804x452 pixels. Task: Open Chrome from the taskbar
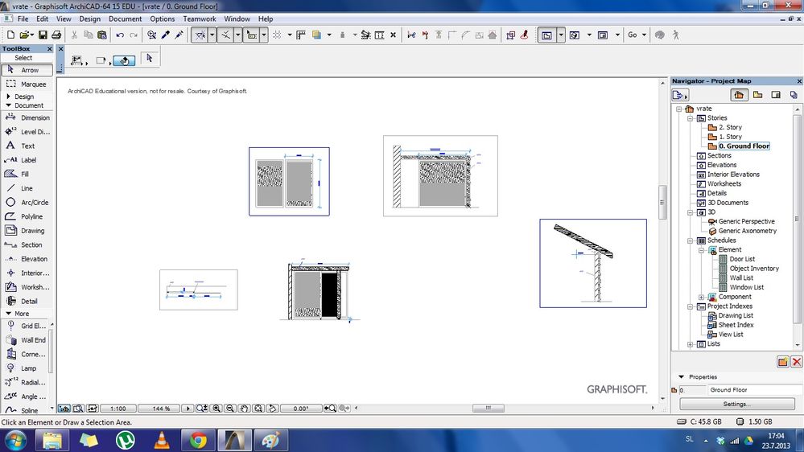(198, 440)
